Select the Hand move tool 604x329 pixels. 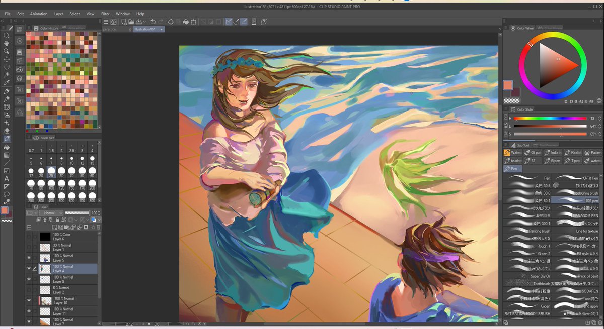[x=7, y=44]
